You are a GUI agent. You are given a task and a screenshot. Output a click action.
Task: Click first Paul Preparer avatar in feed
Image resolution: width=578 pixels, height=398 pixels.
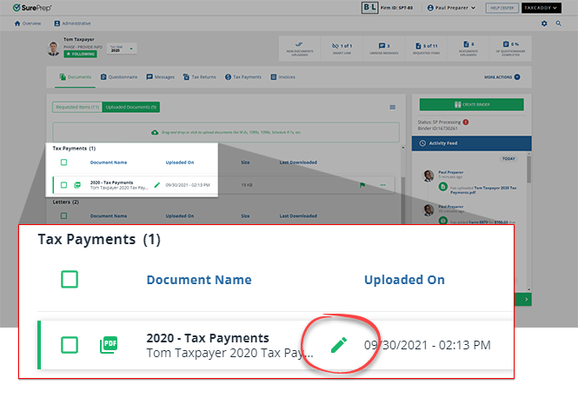pos(429,176)
